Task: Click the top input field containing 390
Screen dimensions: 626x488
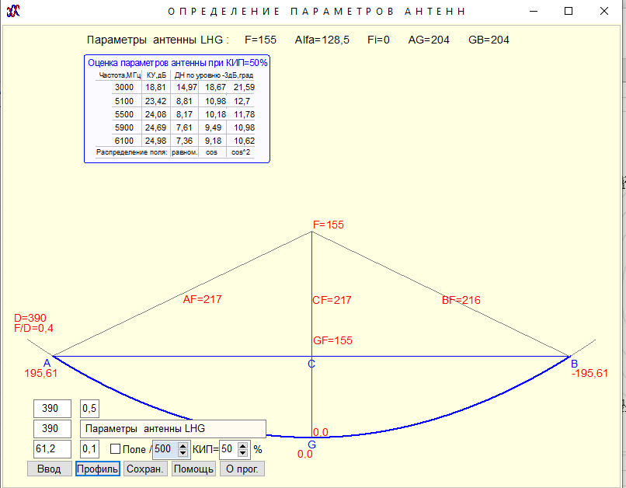Action: click(x=52, y=409)
